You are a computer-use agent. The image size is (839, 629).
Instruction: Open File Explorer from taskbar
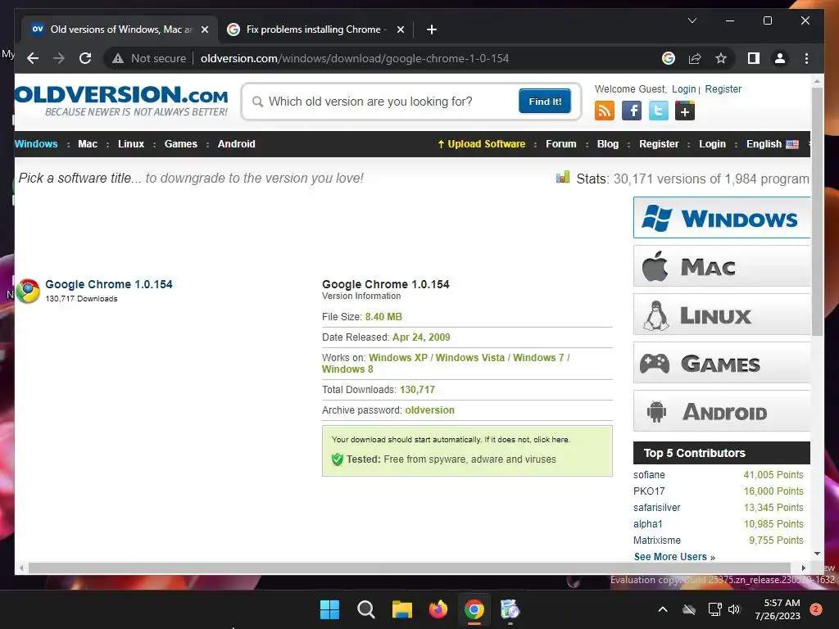click(401, 609)
